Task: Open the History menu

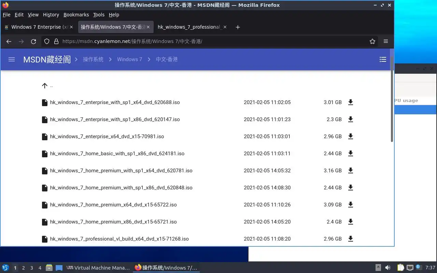Action: click(x=51, y=15)
